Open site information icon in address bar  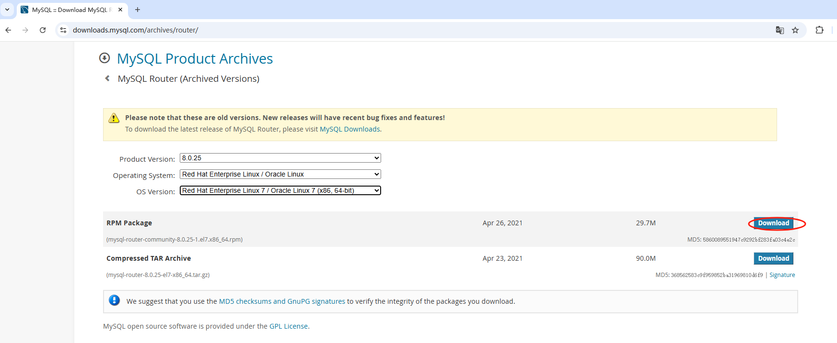pos(63,30)
